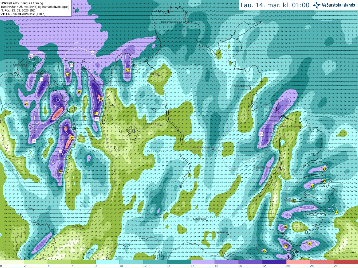This screenshot has width=358, height=268.
Task: Pick the 26–28 m/s coral red legend swatch
Action: [x=322, y=262]
